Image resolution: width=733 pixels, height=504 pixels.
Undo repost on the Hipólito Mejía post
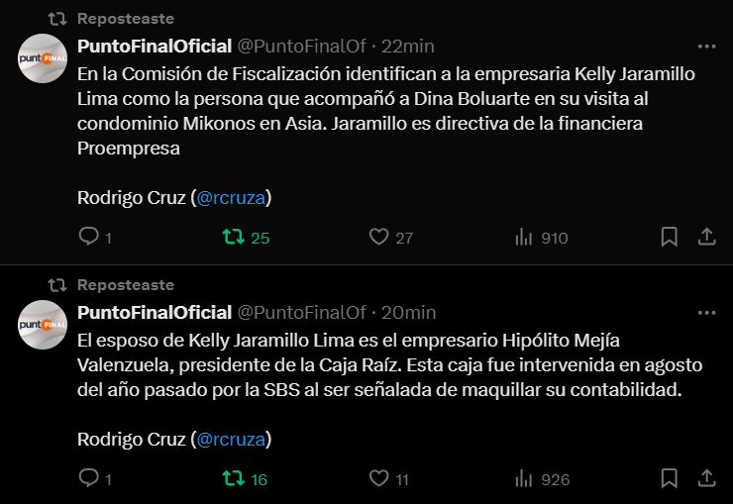[235, 479]
